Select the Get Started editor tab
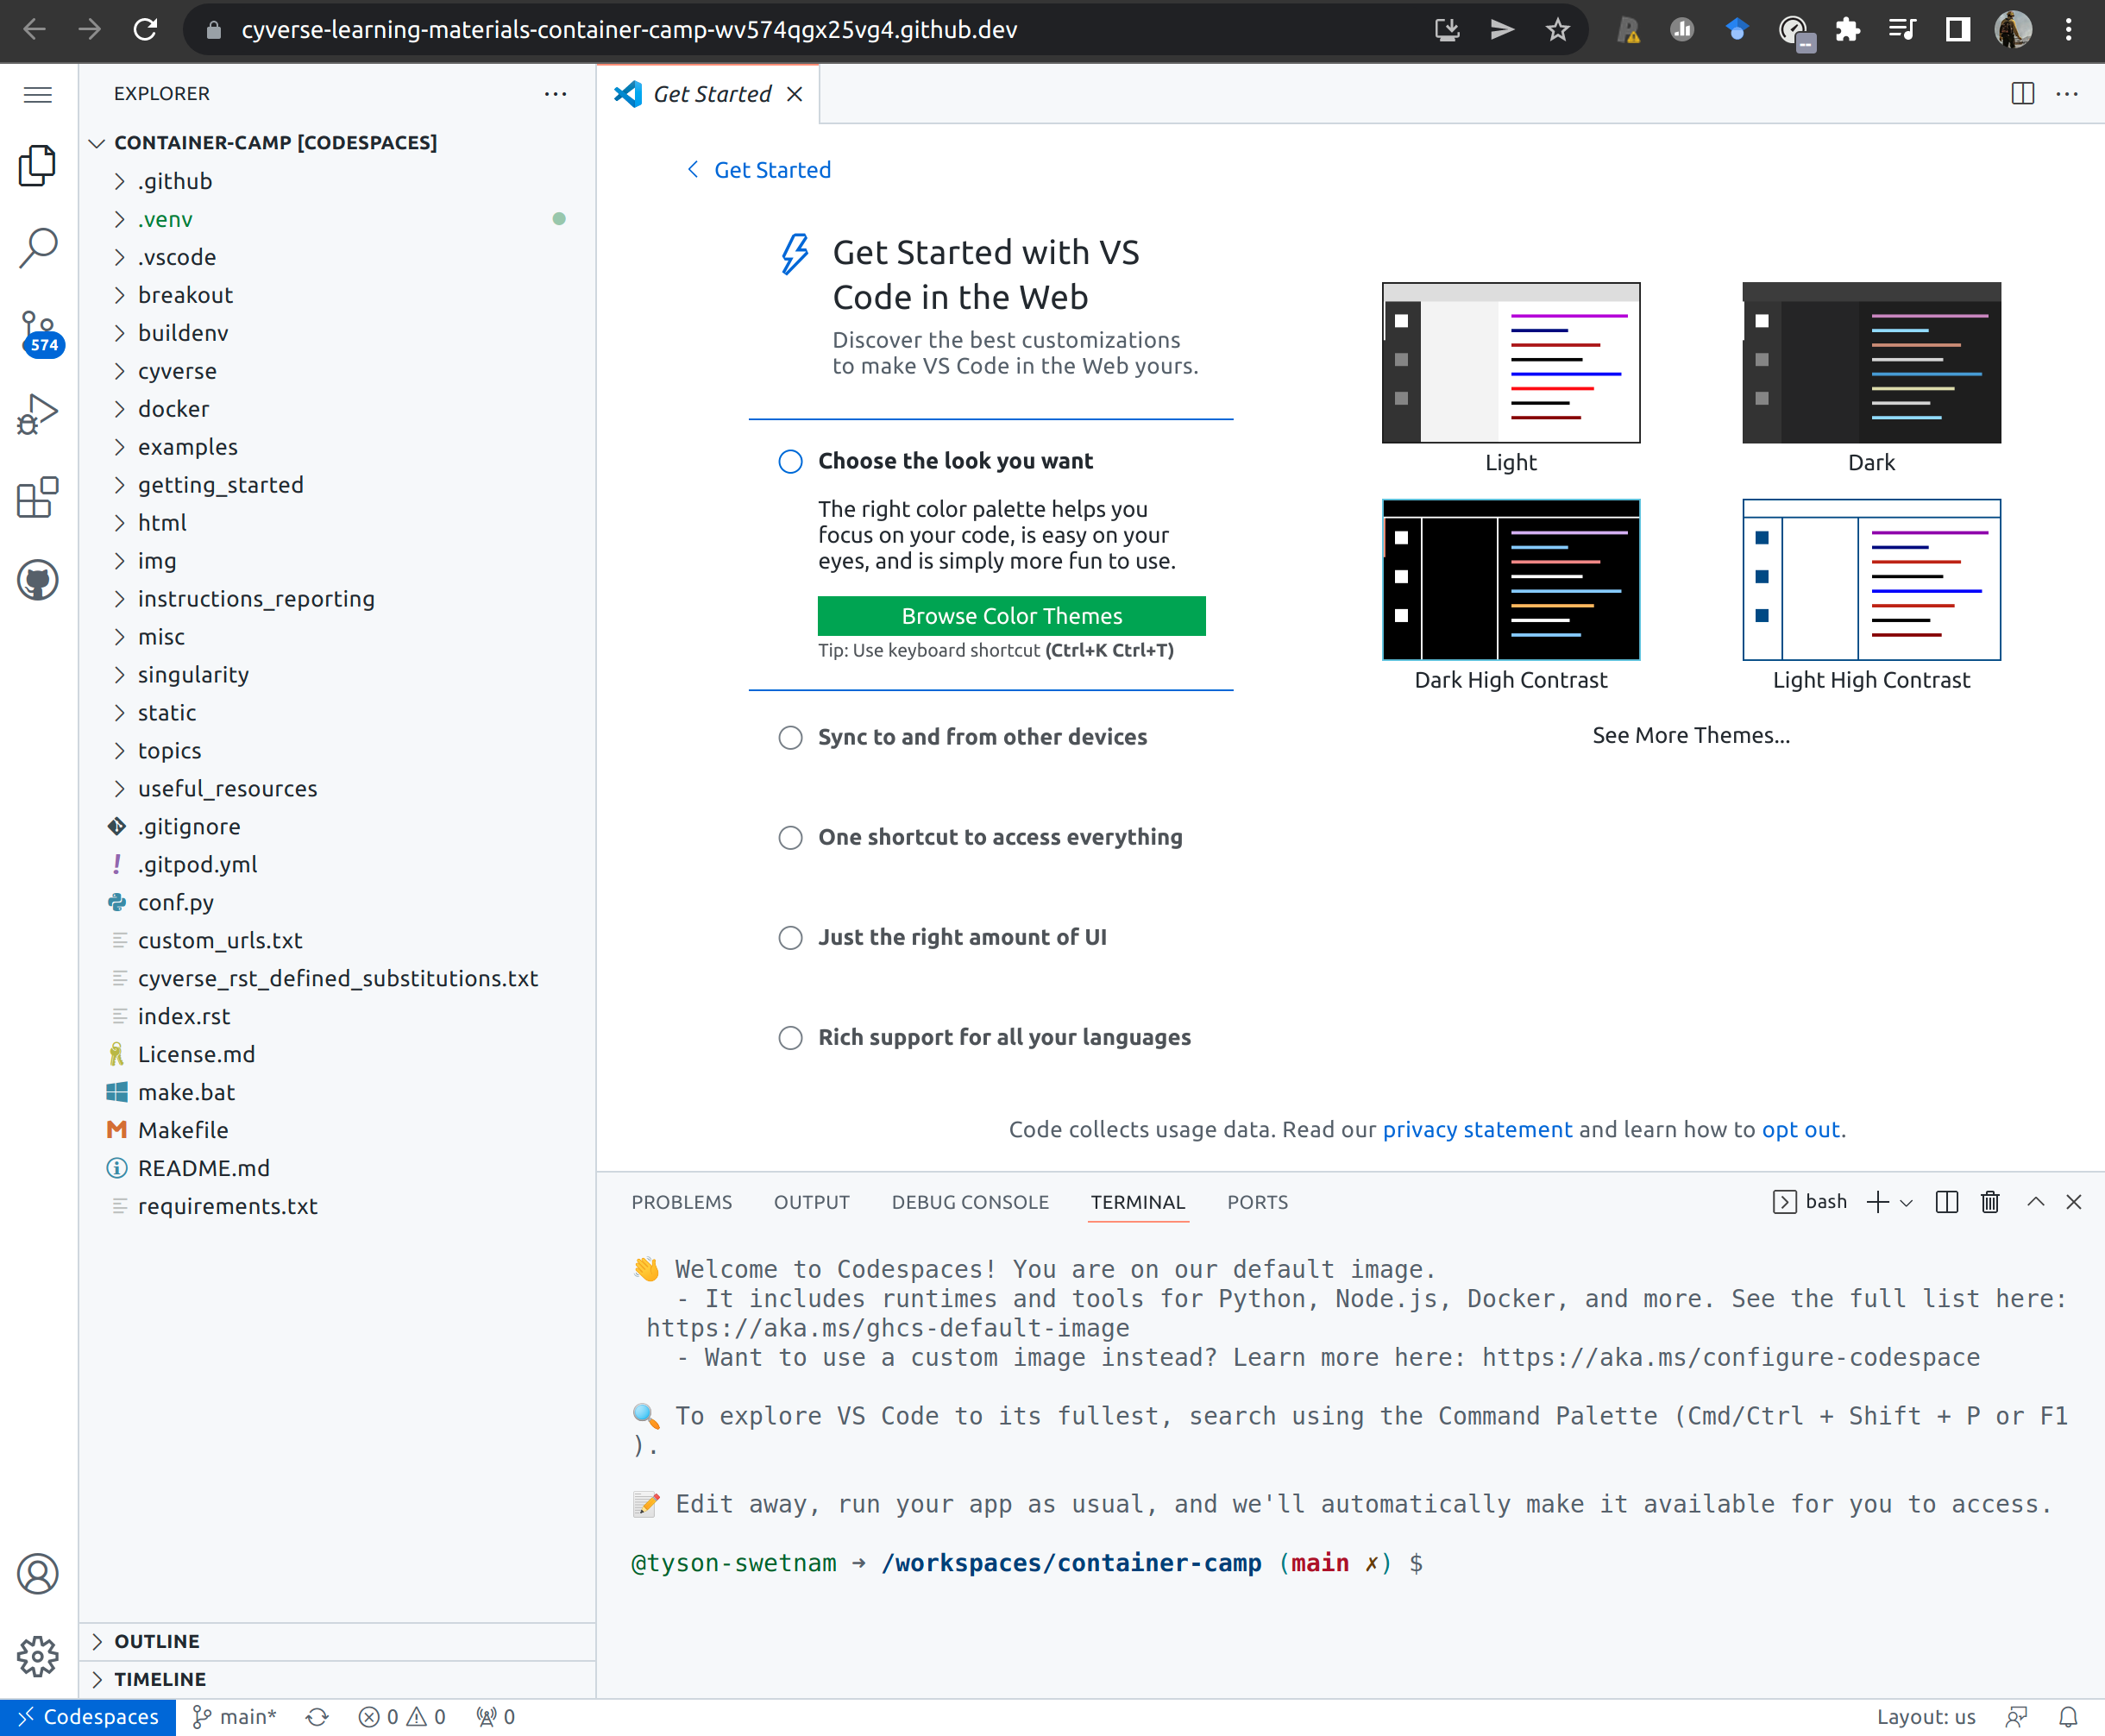Image resolution: width=2105 pixels, height=1736 pixels. (x=710, y=94)
